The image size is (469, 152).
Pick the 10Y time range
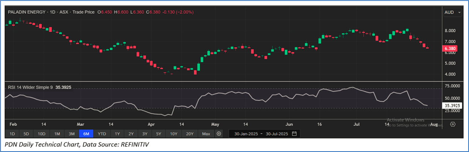click(x=174, y=134)
